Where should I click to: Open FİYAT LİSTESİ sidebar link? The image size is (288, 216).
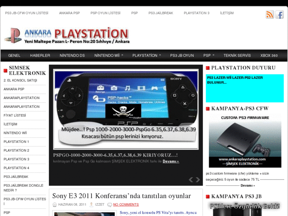coord(15,115)
